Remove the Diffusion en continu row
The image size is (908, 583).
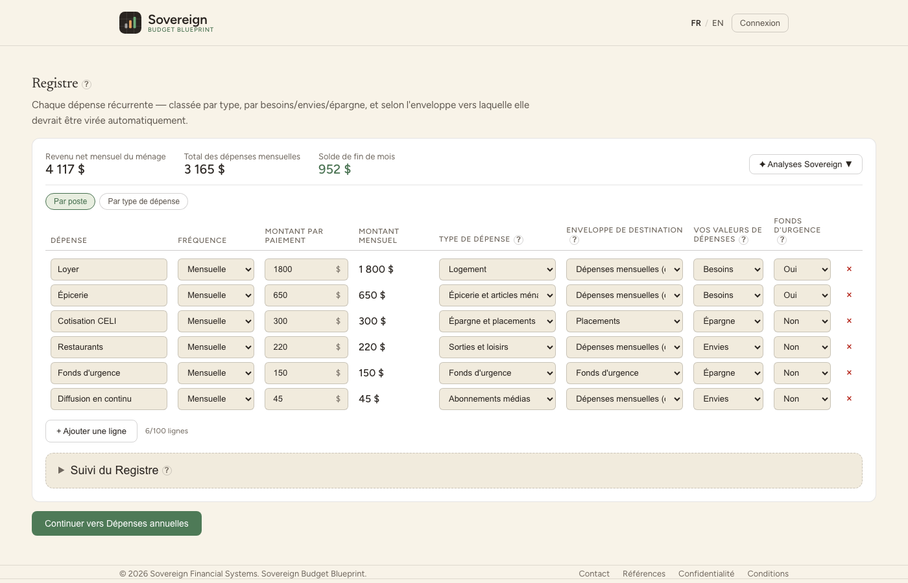click(849, 398)
